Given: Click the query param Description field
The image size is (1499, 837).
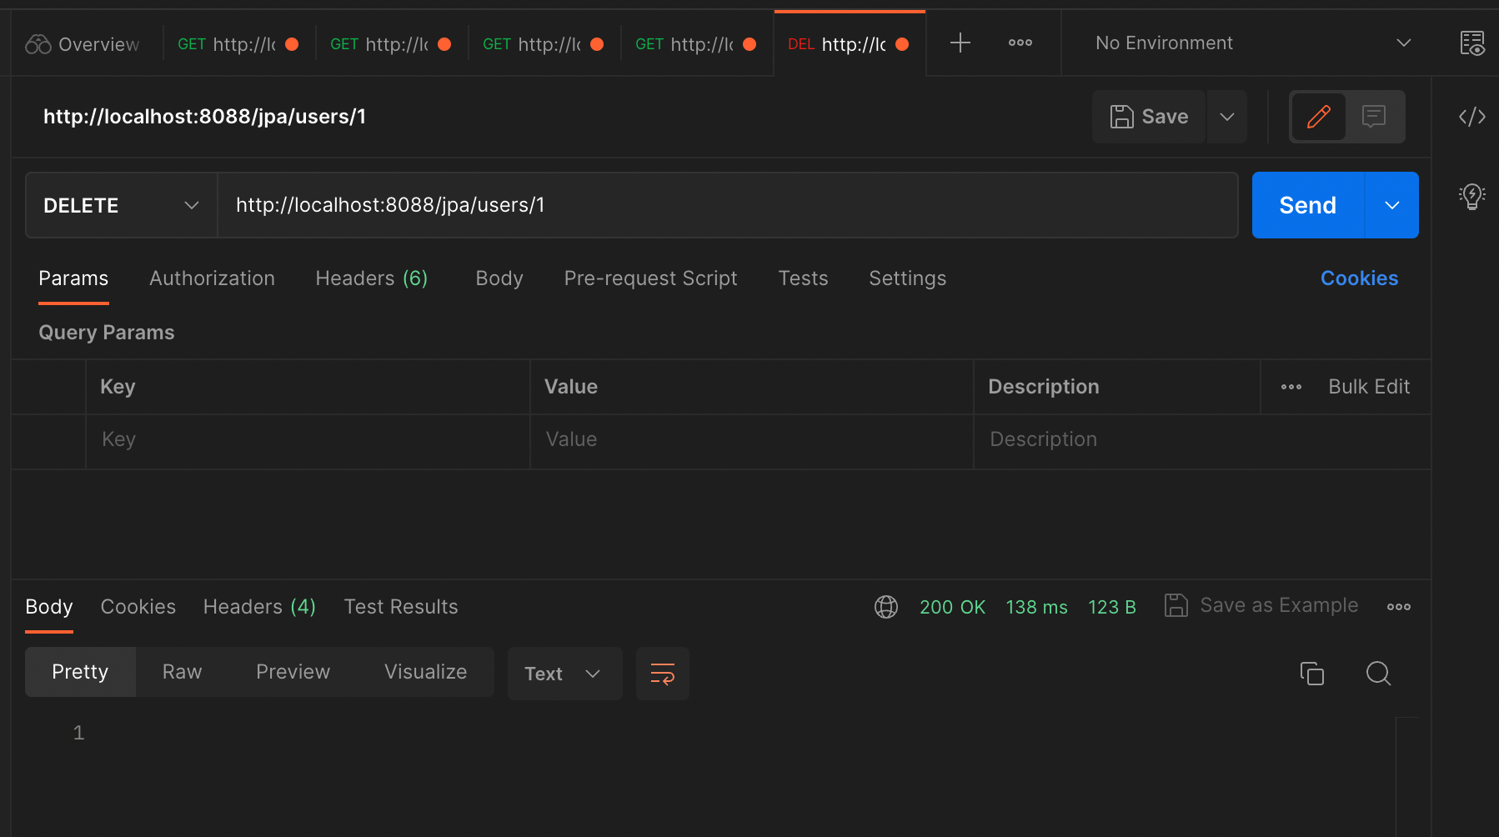Looking at the screenshot, I should [x=1202, y=439].
